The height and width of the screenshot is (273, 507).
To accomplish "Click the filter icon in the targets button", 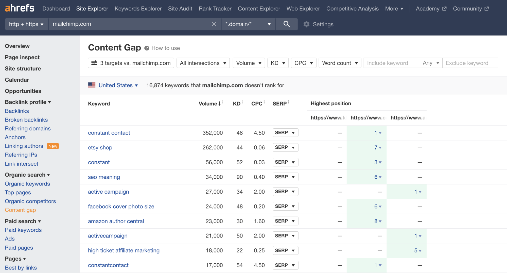I will [x=94, y=63].
